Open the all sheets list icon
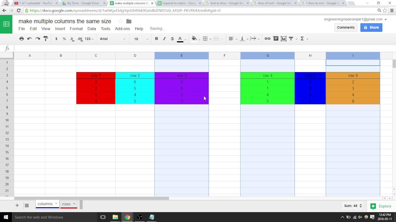The height and width of the screenshot is (222, 396). [27, 205]
